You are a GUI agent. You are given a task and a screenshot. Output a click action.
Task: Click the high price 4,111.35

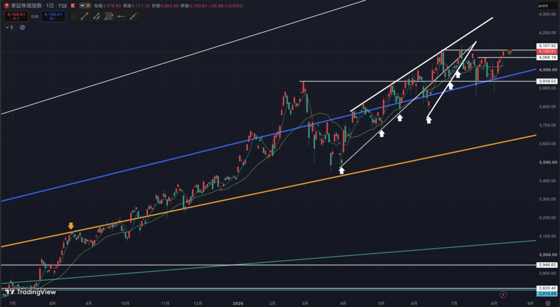coord(142,5)
